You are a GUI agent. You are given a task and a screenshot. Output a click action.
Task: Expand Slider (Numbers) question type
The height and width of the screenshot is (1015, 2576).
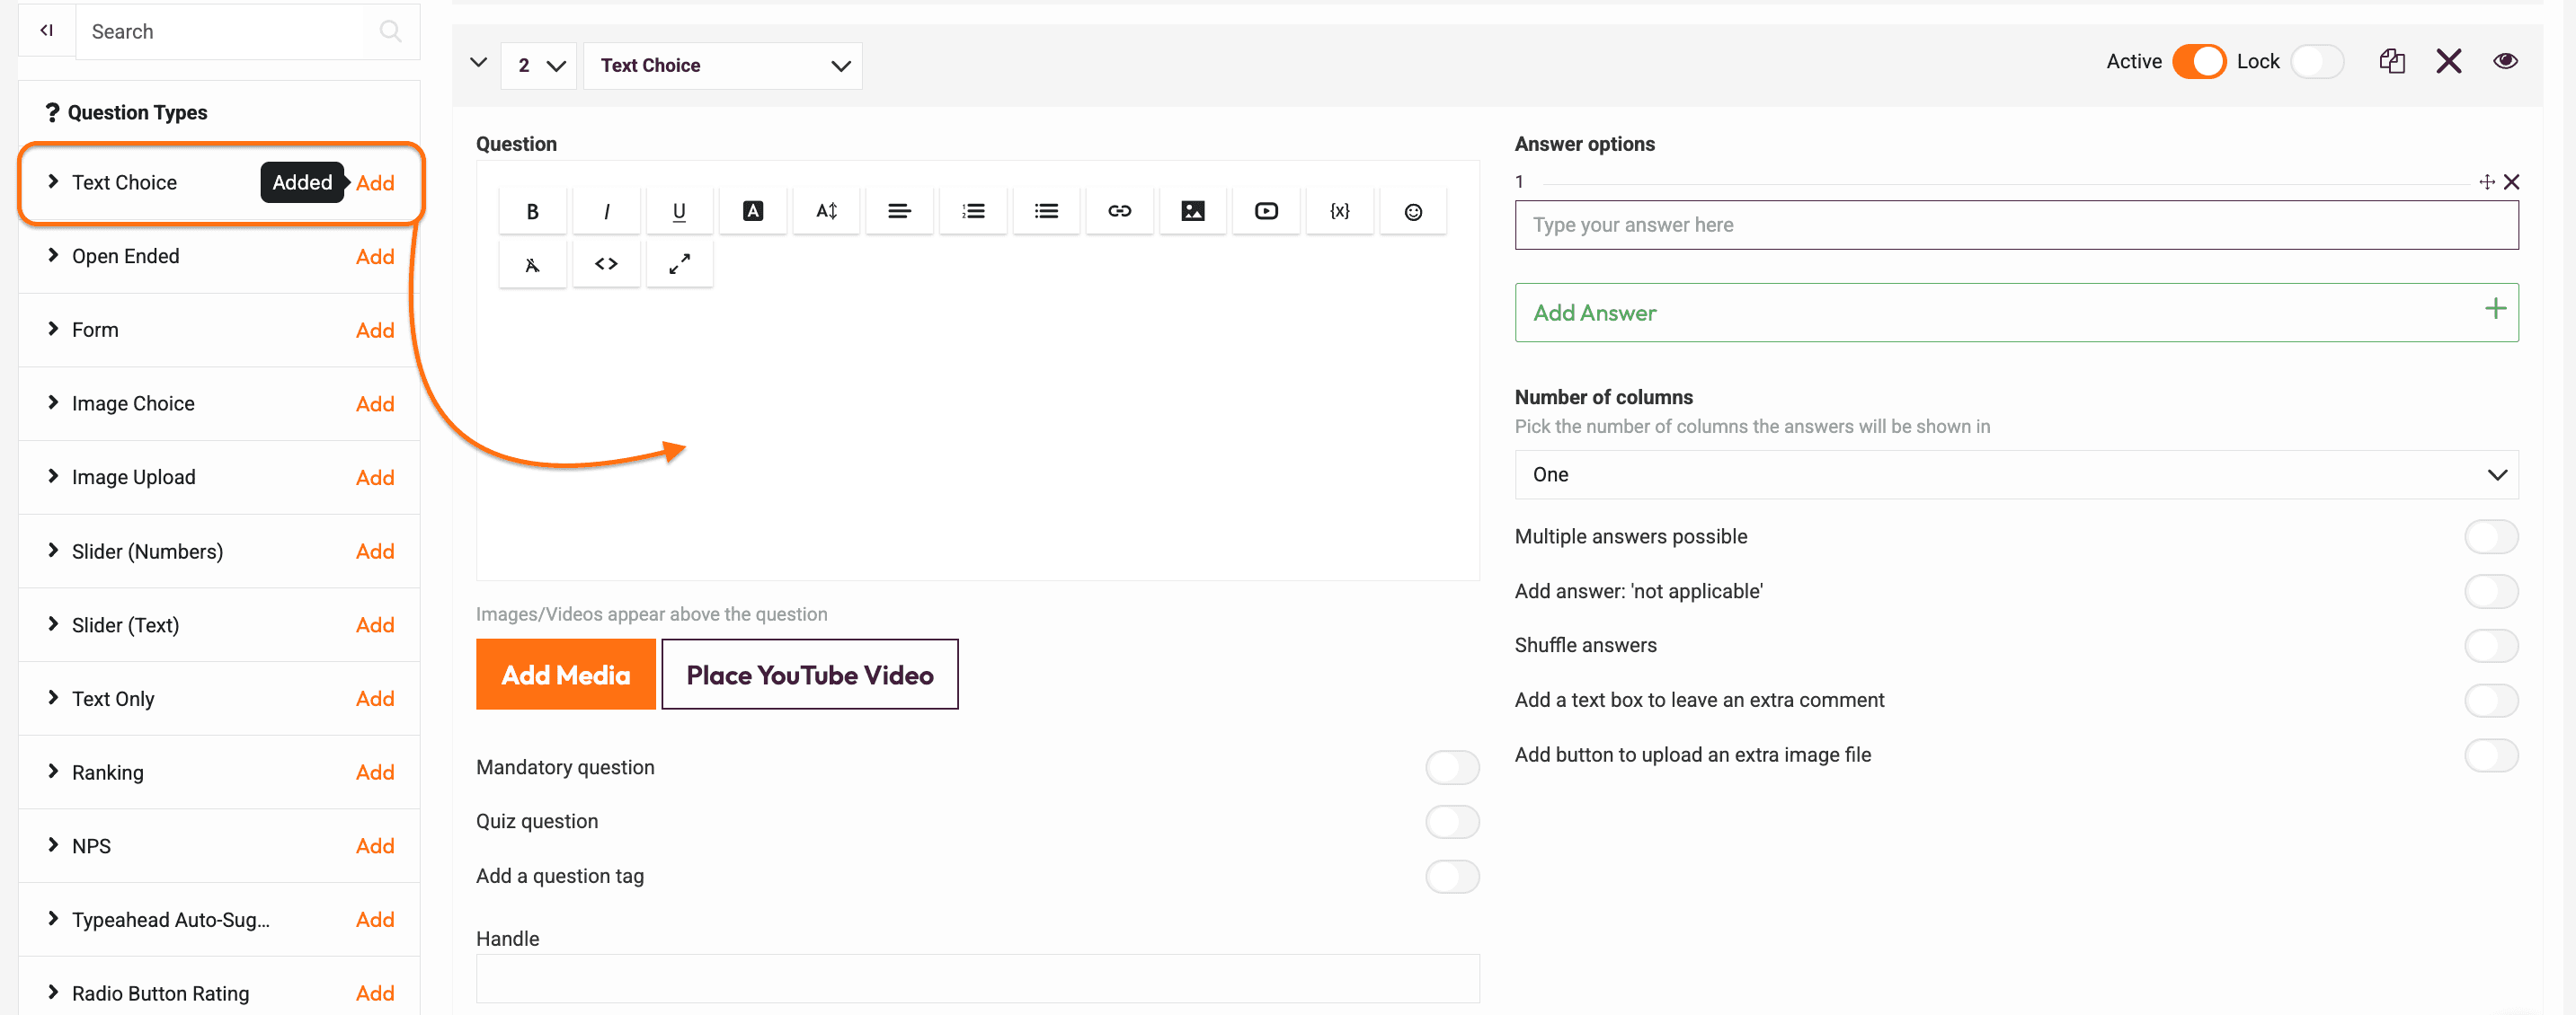[x=53, y=551]
